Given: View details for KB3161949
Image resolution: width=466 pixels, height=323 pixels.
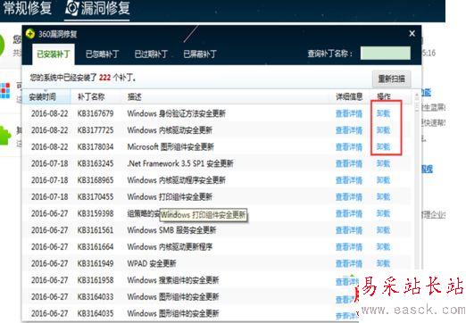Looking at the screenshot, I should coord(349,263).
